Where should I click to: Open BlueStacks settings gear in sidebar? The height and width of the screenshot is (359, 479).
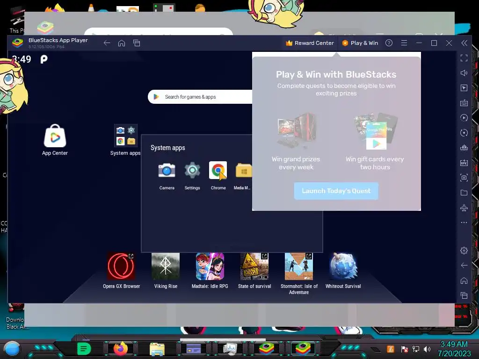(464, 251)
